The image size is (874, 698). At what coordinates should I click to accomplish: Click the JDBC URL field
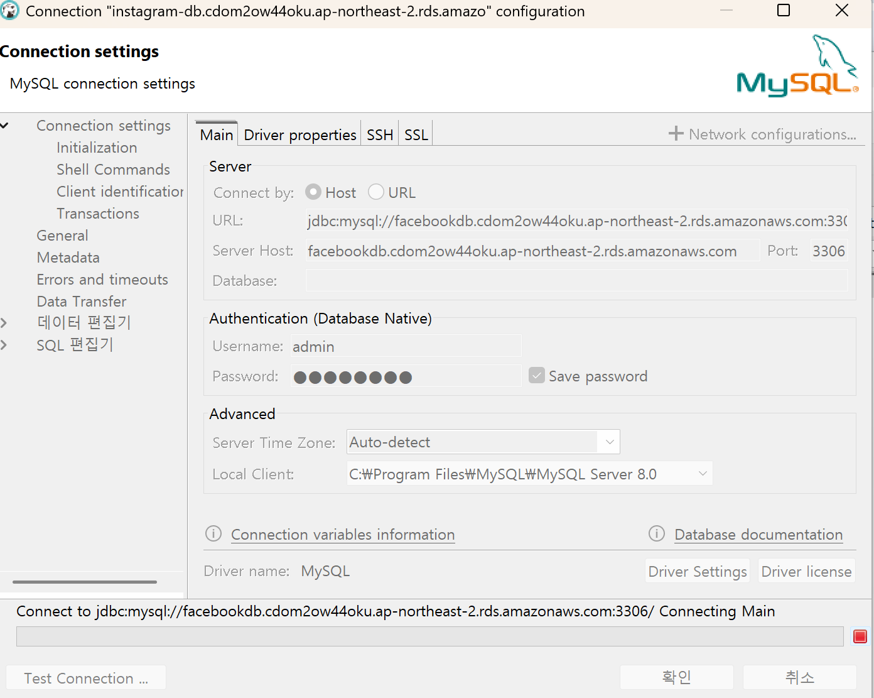click(576, 221)
